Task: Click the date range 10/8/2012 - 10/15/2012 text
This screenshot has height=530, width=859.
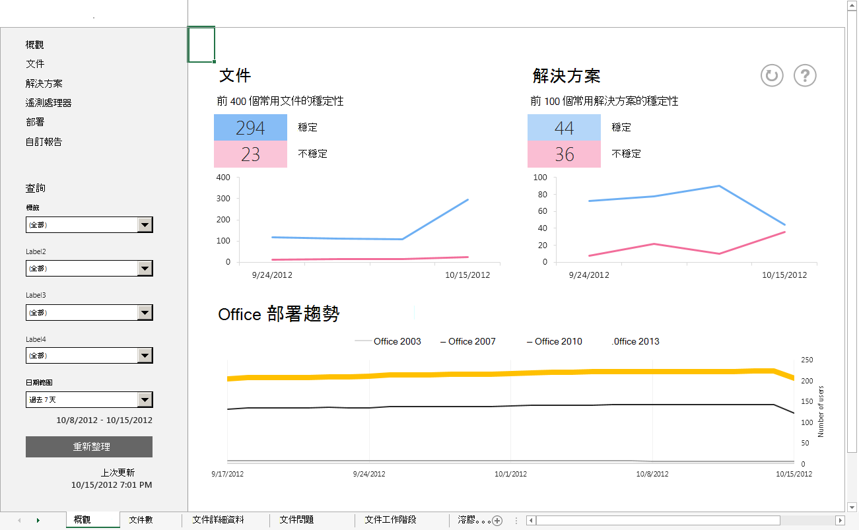Action: click(104, 420)
